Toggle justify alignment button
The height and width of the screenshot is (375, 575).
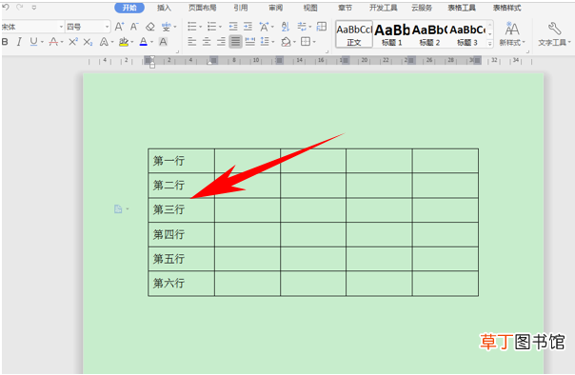pyautogui.click(x=235, y=42)
